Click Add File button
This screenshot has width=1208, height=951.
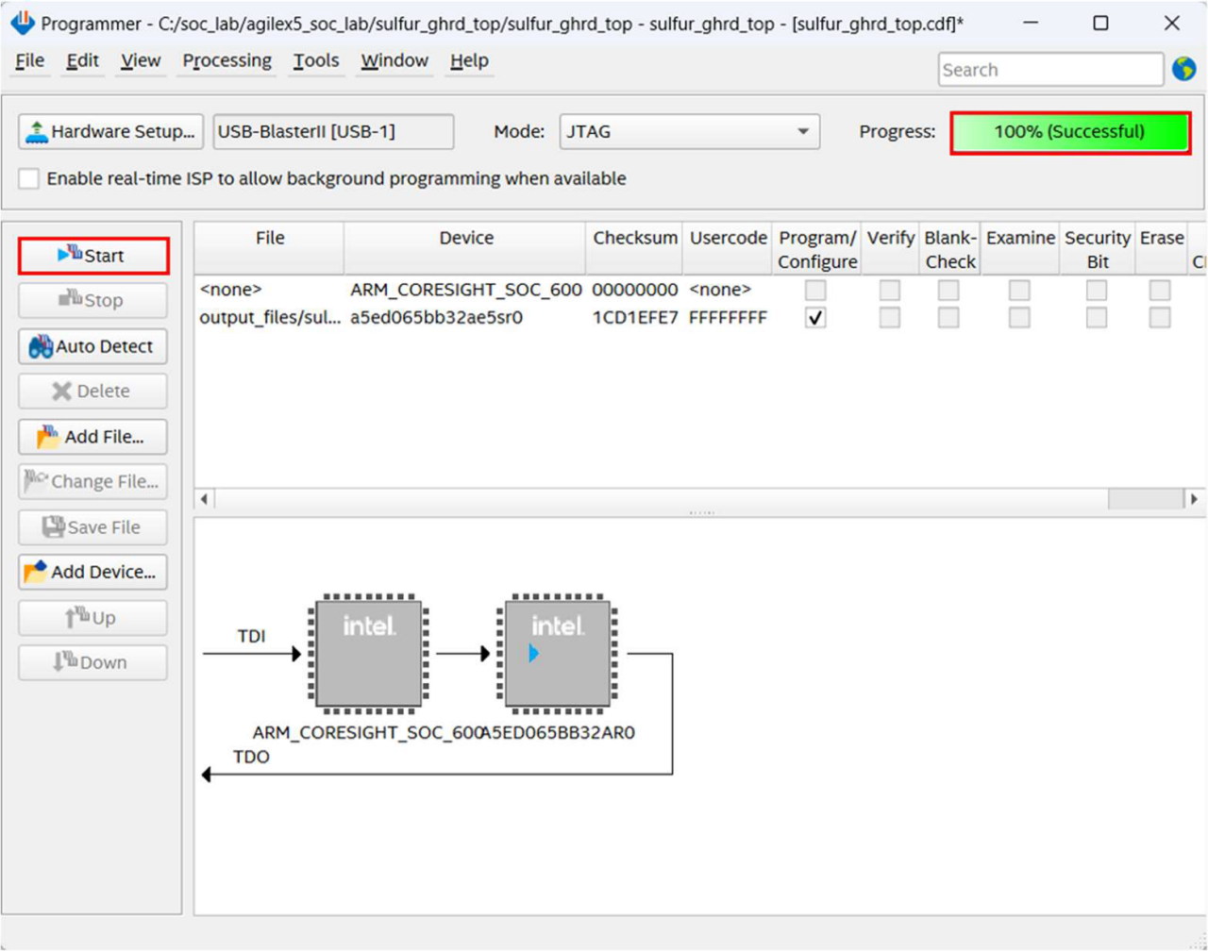(92, 437)
